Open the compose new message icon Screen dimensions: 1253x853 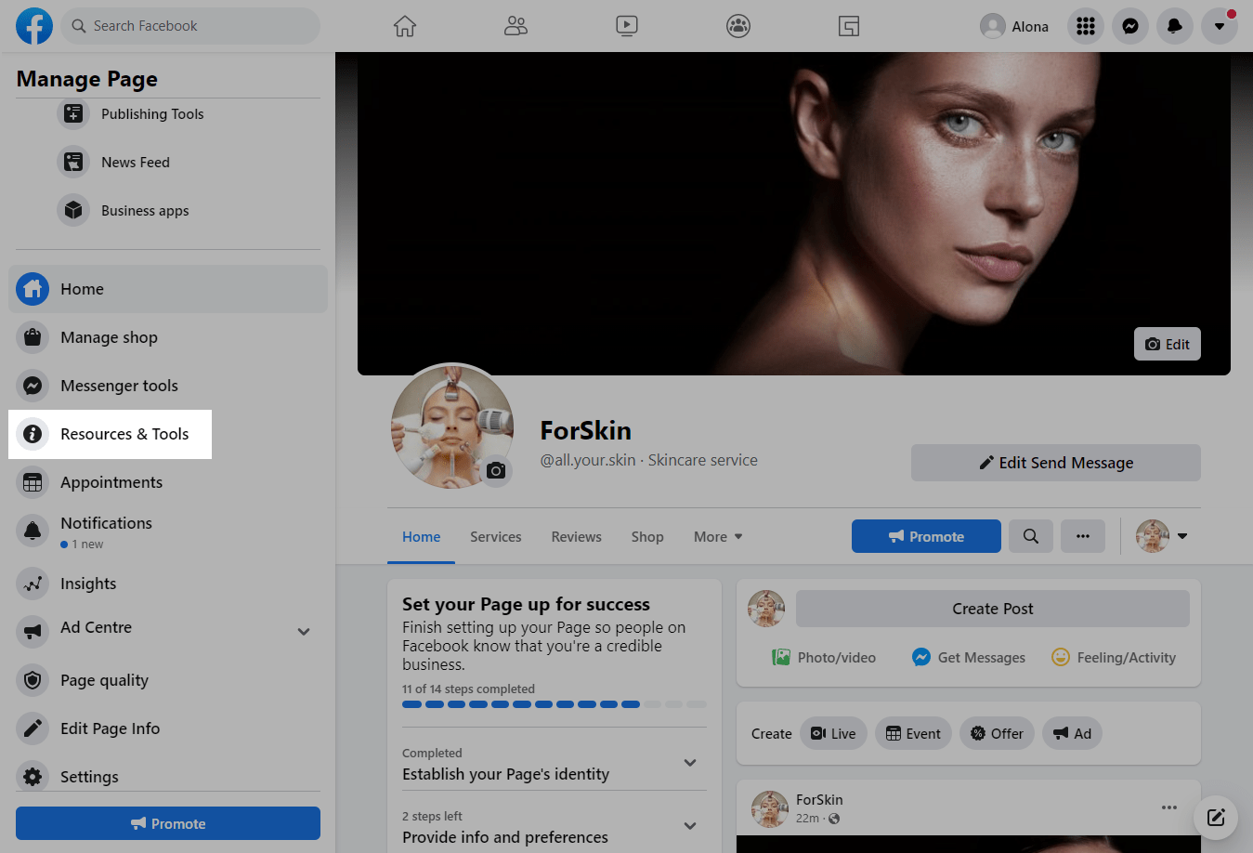[x=1216, y=818]
